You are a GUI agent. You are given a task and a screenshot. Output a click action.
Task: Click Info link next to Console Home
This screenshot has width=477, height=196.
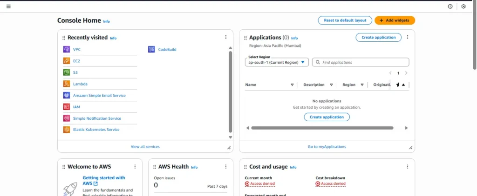107,21
